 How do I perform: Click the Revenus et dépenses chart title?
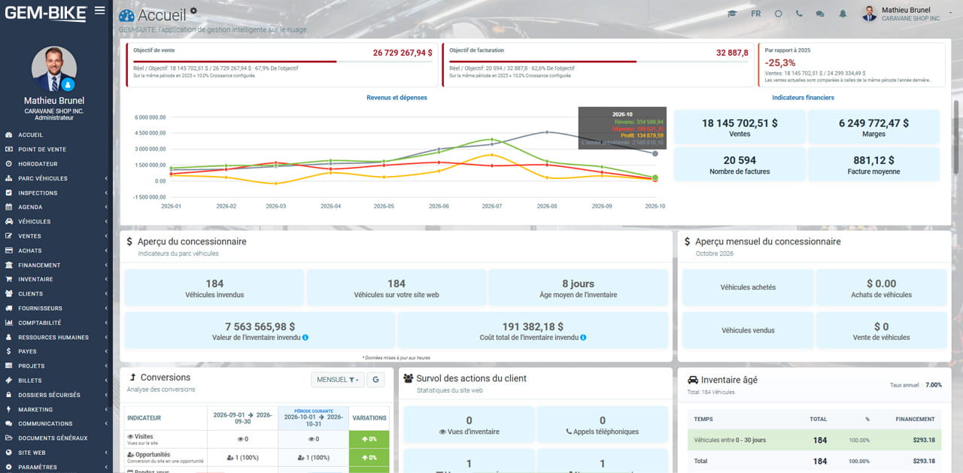click(x=396, y=98)
